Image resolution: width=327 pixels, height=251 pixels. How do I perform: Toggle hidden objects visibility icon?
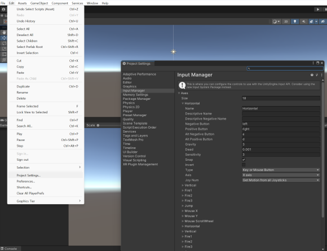coord(322,21)
